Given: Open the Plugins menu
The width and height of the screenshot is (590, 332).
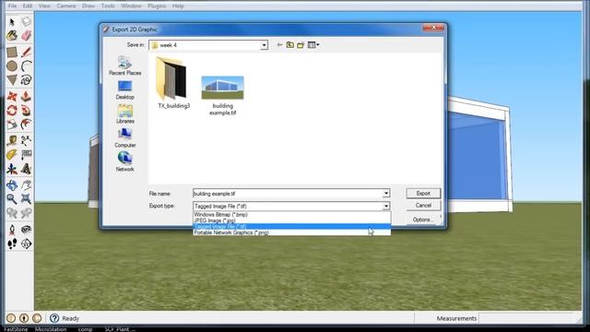Looking at the screenshot, I should coord(157,6).
